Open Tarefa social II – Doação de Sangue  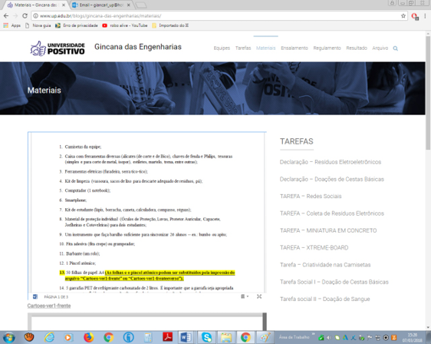coord(325,299)
